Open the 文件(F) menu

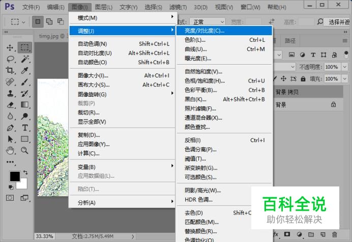(x=31, y=7)
